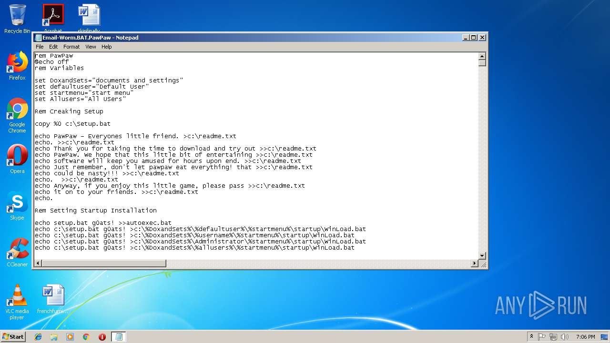Click the Notepad title bar icon

(38, 38)
